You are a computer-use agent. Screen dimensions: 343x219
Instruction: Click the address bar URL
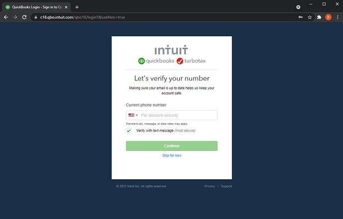(83, 17)
